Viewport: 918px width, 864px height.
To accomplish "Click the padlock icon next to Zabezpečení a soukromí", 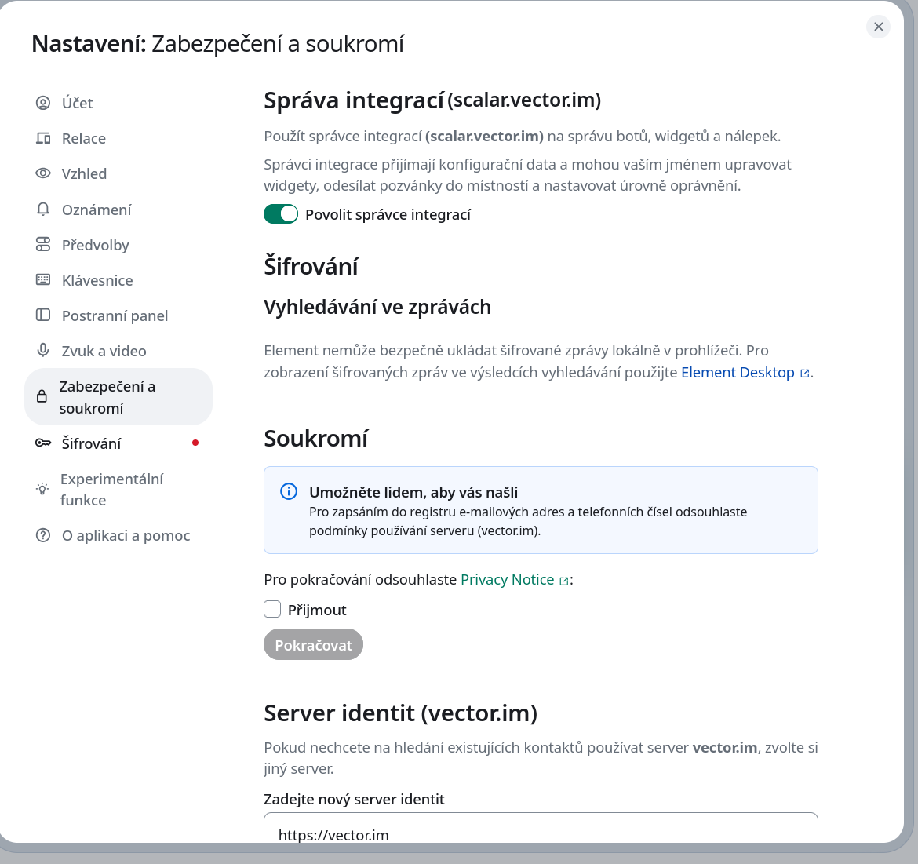I will (x=42, y=396).
